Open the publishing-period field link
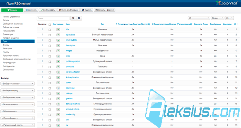This screenshot has height=128, width=241. pyautogui.click(x=73, y=61)
